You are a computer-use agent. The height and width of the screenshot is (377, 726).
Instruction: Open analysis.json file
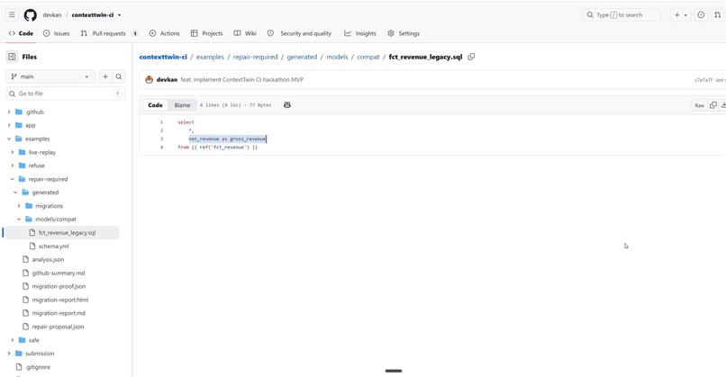(48, 259)
